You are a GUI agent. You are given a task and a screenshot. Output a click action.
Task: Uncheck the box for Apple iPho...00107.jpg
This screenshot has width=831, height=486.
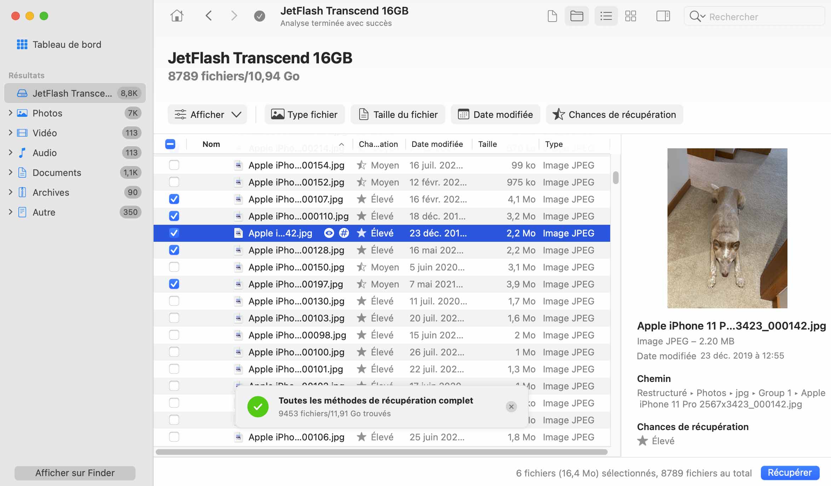click(174, 199)
